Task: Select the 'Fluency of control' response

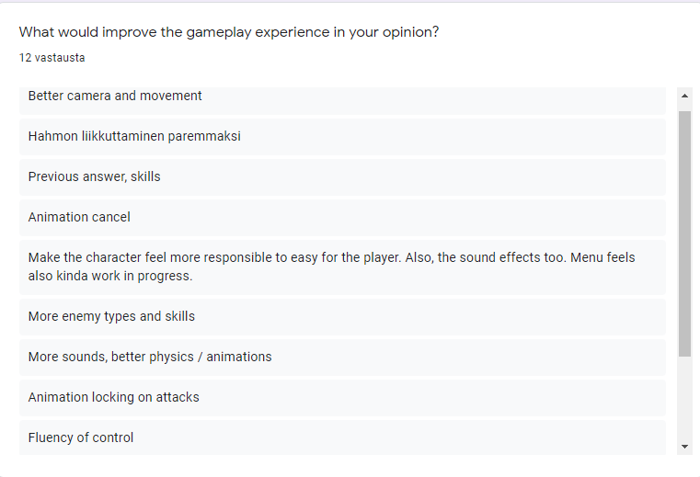Action: coord(342,437)
